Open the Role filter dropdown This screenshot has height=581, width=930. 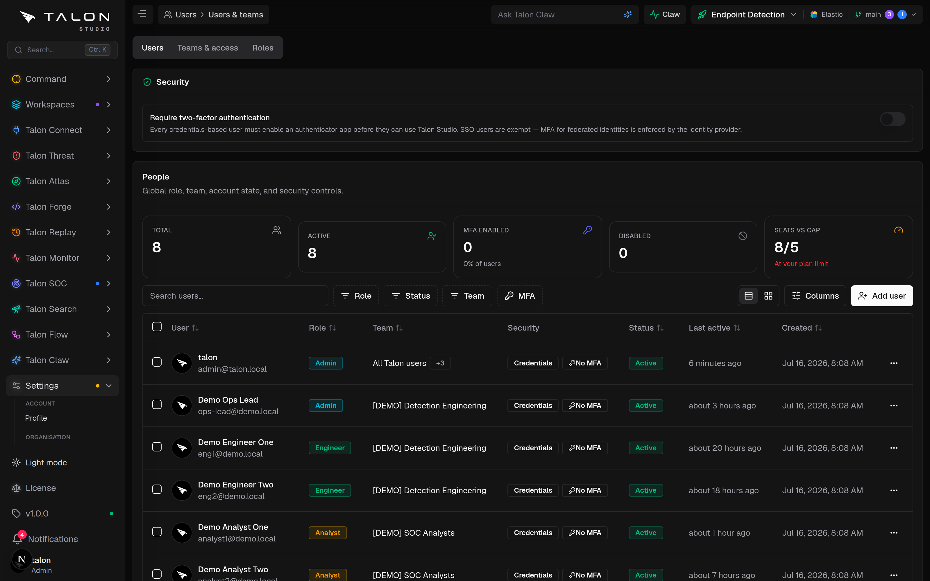(x=356, y=296)
